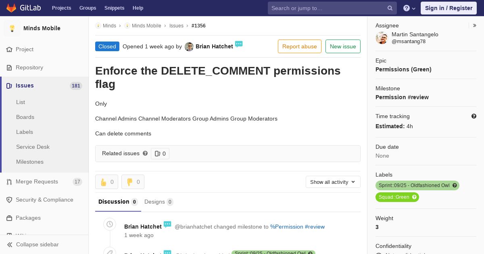Click time tracking help icon
The width and height of the screenshot is (484, 254).
click(474, 116)
